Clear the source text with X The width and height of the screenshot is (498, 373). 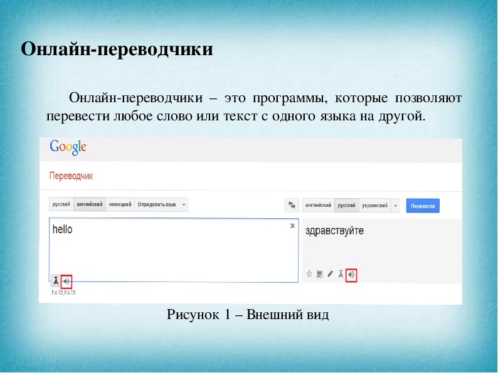(x=292, y=226)
